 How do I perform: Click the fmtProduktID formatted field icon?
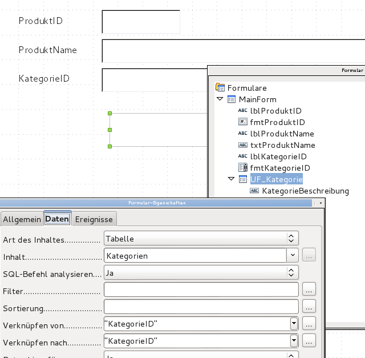click(243, 122)
